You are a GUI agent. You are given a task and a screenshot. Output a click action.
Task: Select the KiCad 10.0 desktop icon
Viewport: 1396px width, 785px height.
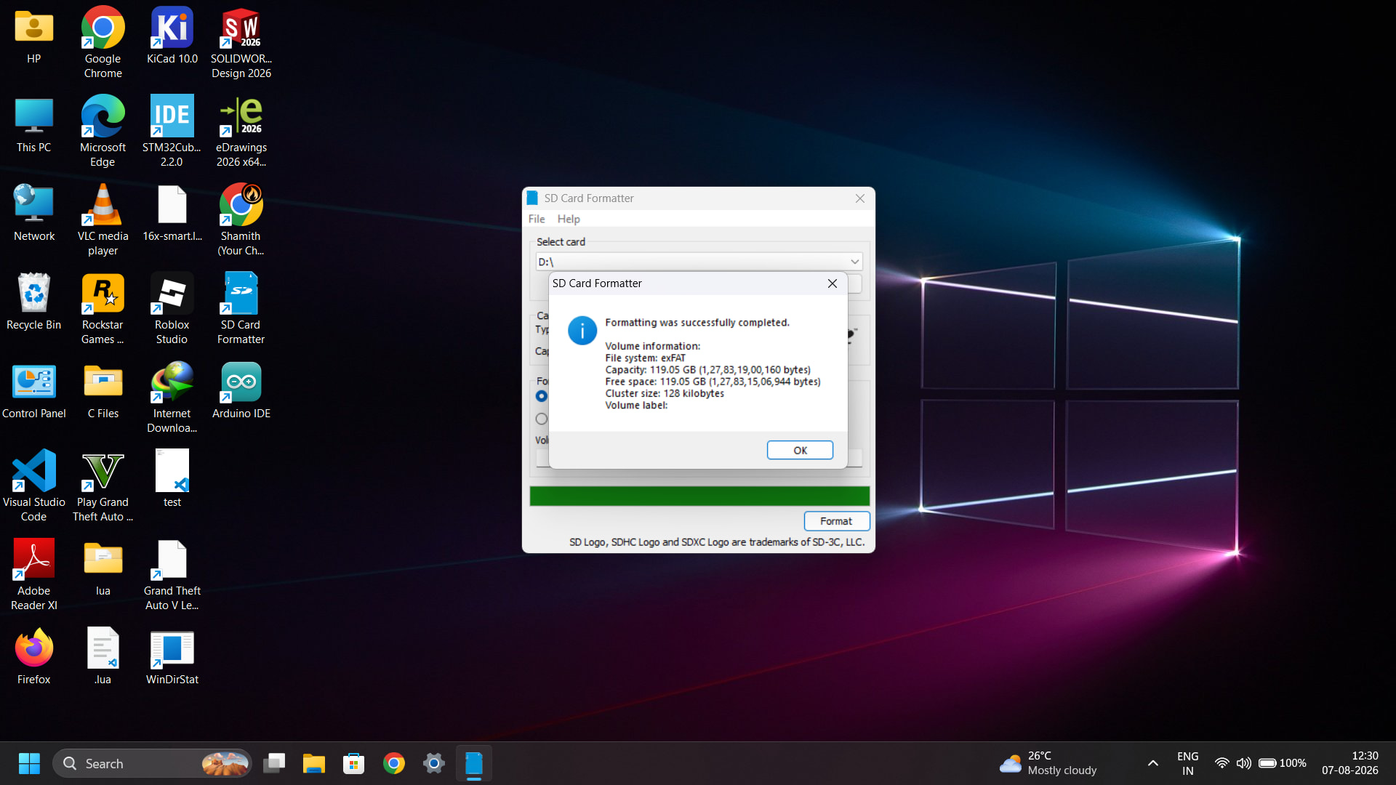tap(172, 36)
